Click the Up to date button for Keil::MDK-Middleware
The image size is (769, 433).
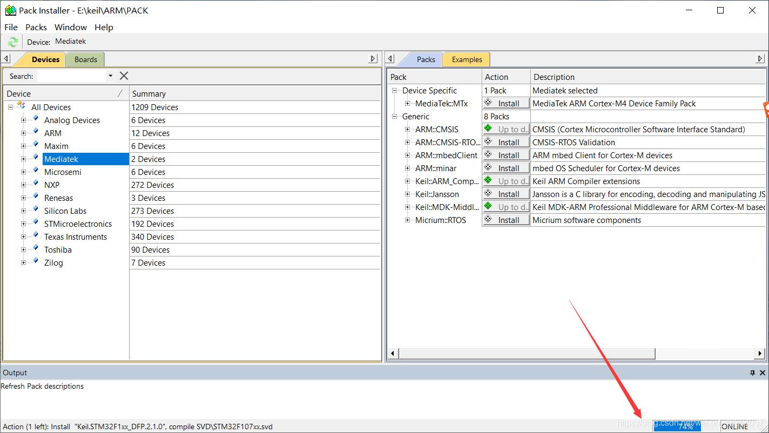point(506,207)
